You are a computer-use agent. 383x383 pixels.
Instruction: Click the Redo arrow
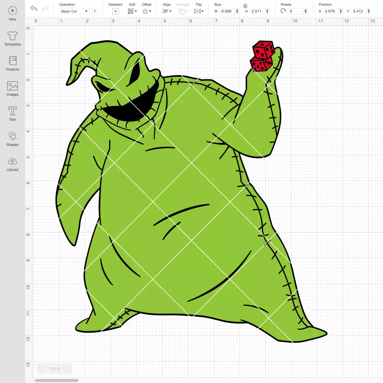tap(45, 8)
